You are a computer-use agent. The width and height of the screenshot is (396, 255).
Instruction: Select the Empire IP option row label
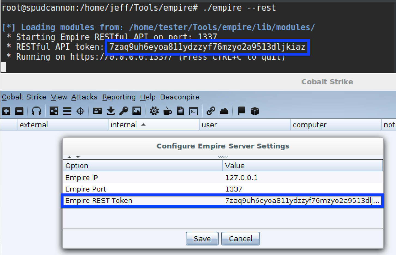pyautogui.click(x=81, y=178)
